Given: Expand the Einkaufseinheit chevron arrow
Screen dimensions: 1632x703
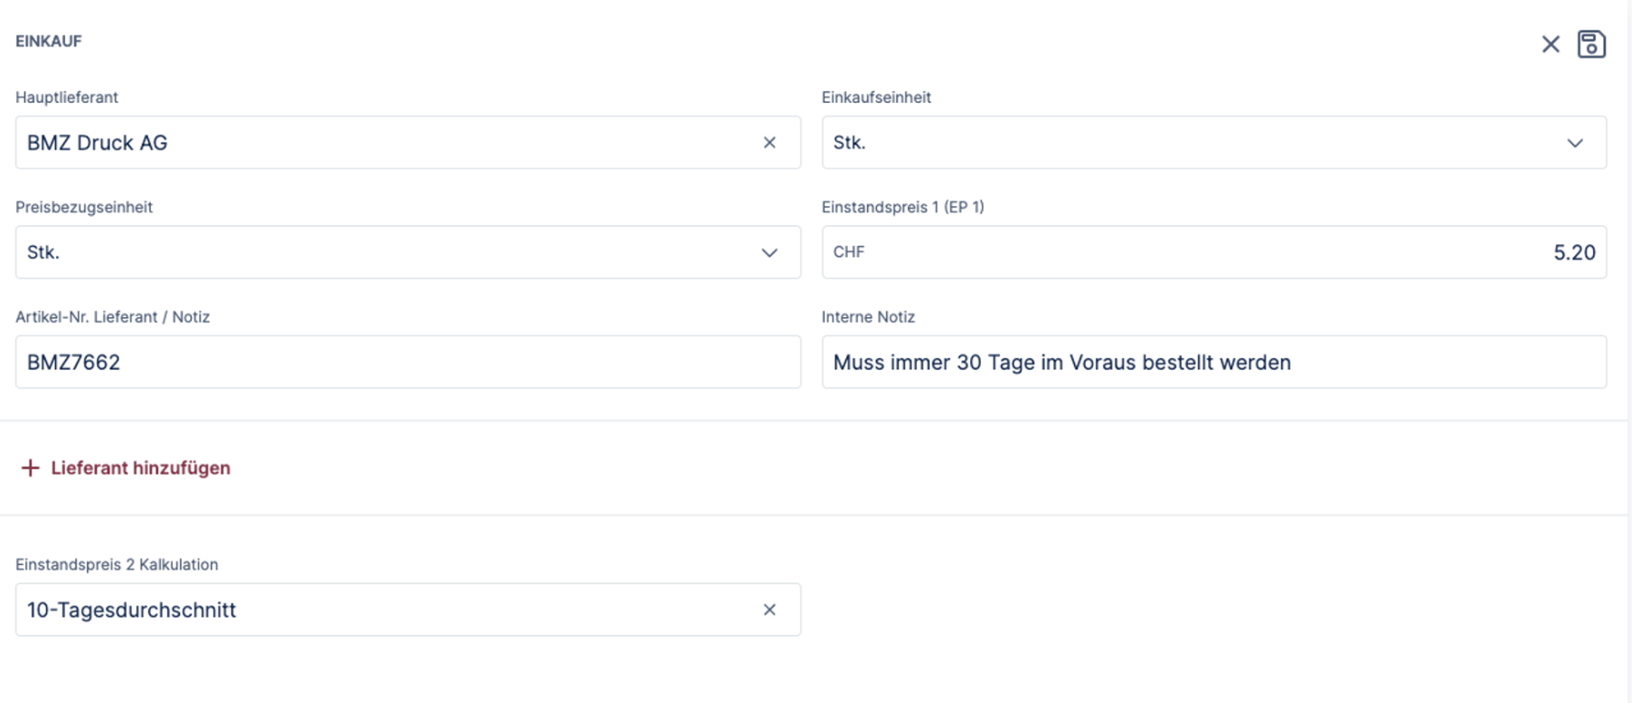Looking at the screenshot, I should 1575,143.
